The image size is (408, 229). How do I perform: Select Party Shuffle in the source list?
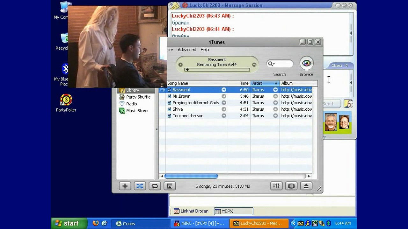pos(138,97)
